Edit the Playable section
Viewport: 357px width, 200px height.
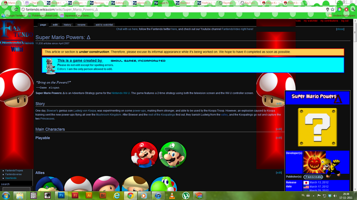point(279,138)
